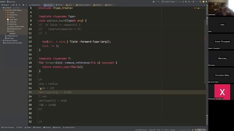Click the red error stripe marker on scrollbar
Image resolution: width=234 pixels, height=131 pixels.
(205, 38)
